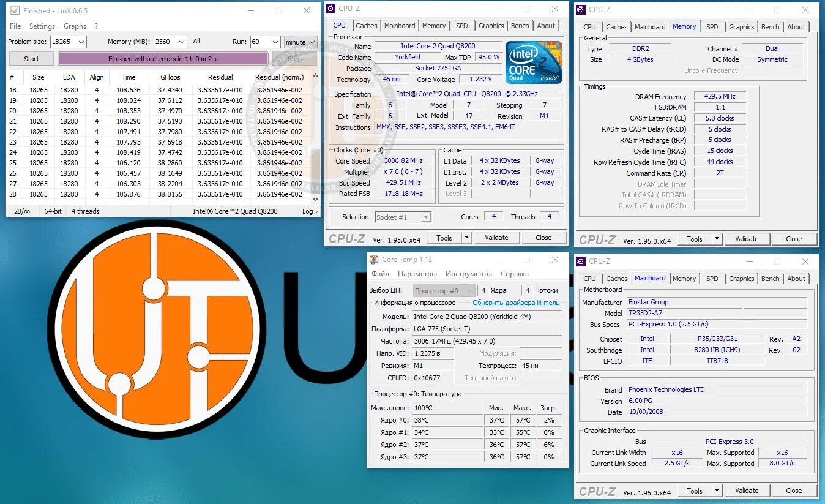
Task: Switch to SPD tab in CPU-Z CPU window
Action: coord(462,26)
